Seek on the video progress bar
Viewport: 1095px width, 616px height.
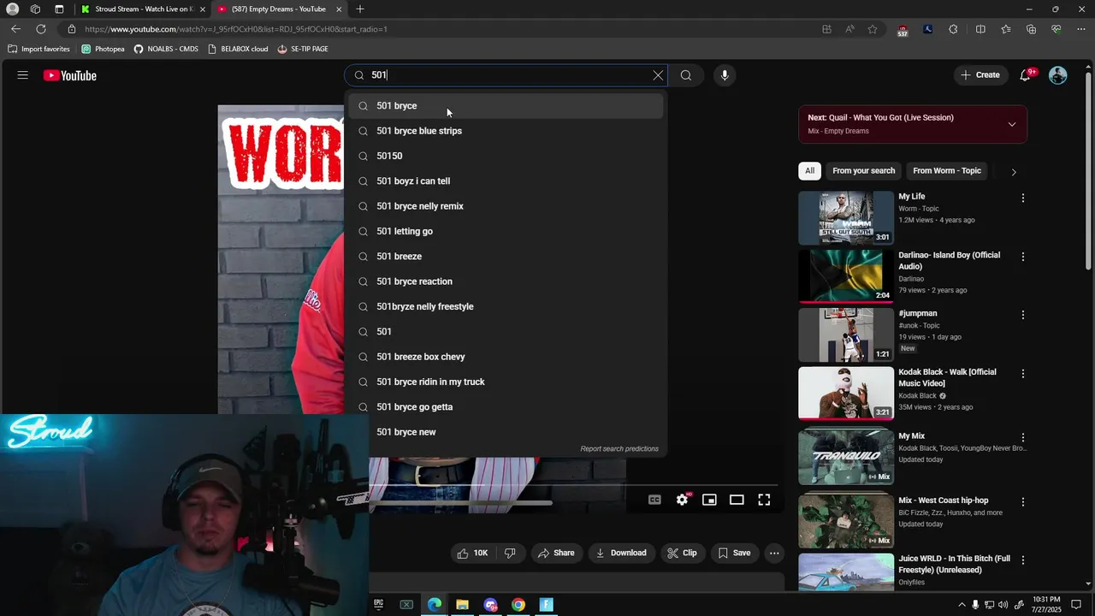click(x=573, y=484)
